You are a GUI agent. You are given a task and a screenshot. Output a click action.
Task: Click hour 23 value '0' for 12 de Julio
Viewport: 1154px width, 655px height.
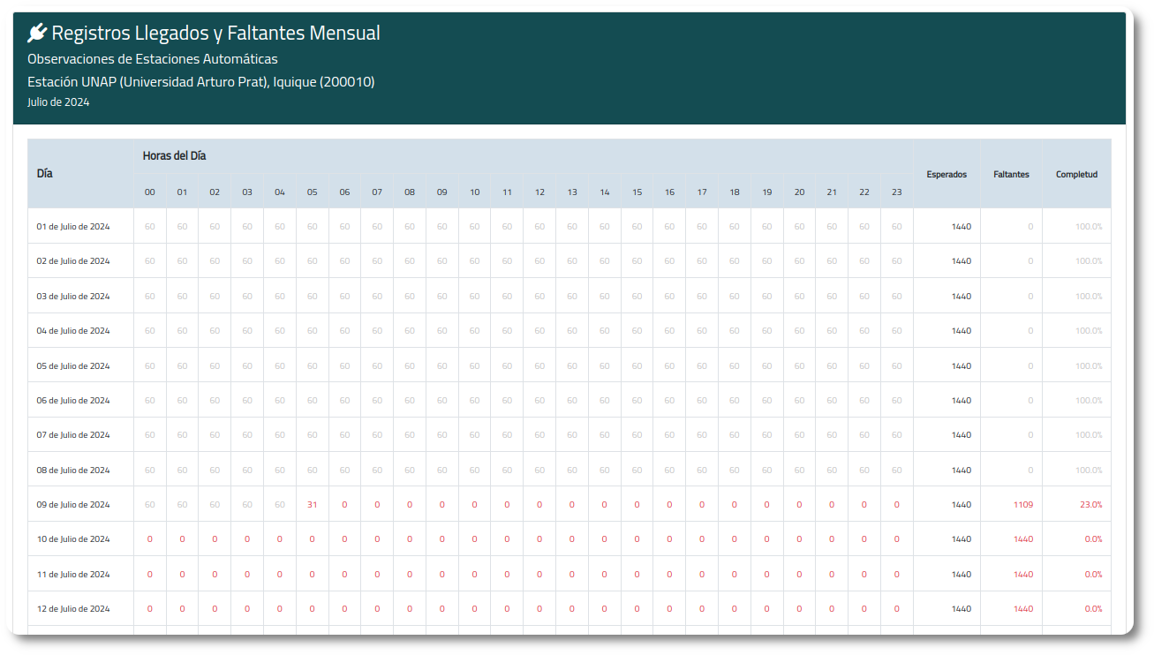coord(897,609)
